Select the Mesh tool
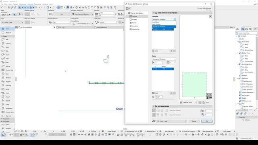This screenshot has height=145, width=258. 7,93
